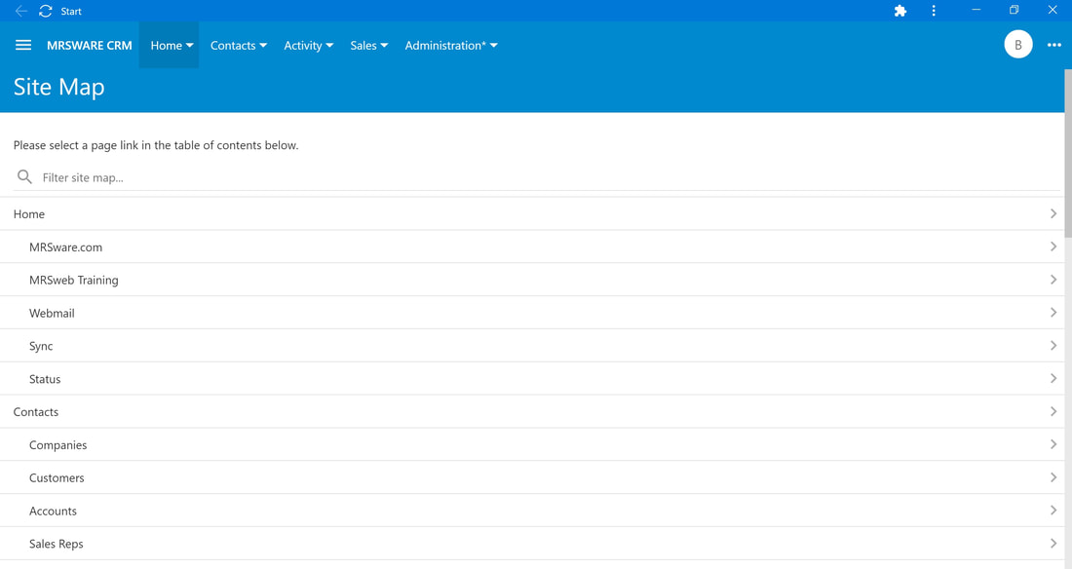Open the hamburger navigation menu

coord(23,45)
